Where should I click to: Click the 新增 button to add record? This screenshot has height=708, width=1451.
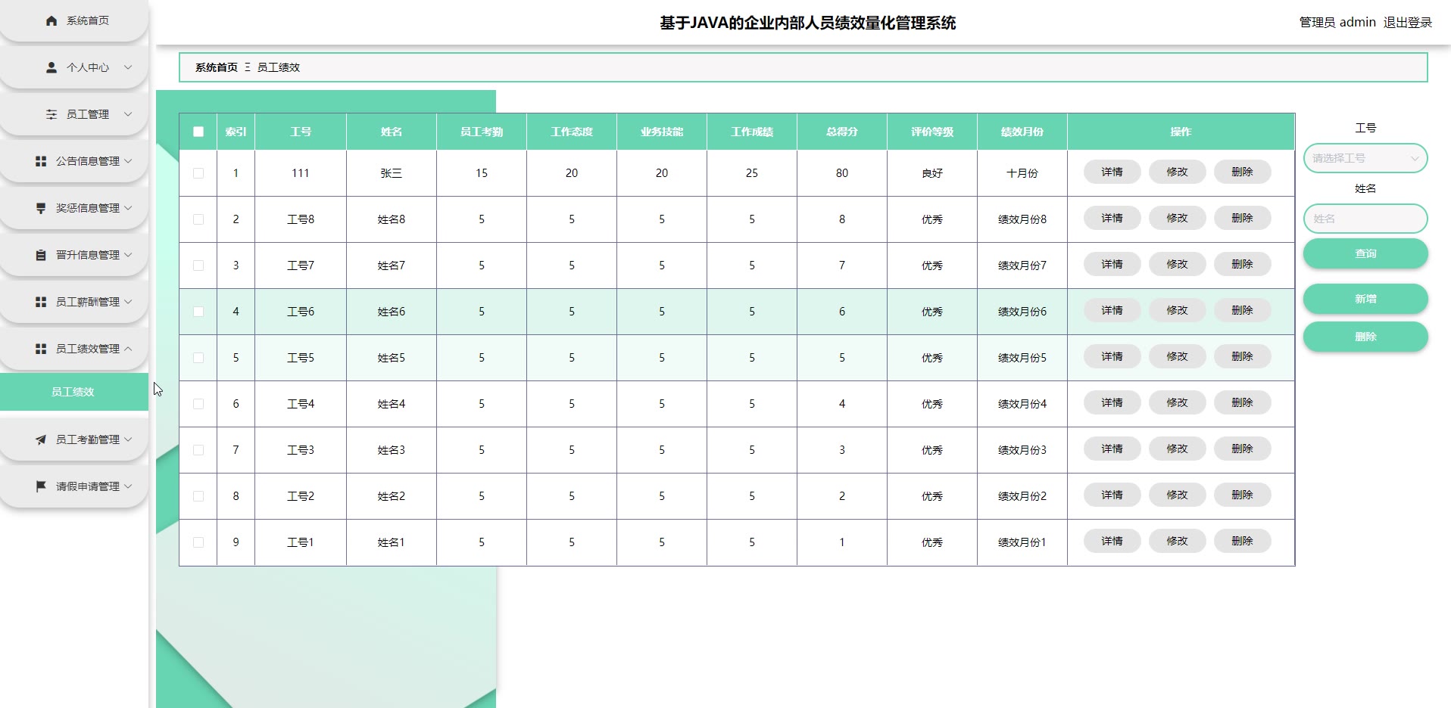click(1365, 299)
